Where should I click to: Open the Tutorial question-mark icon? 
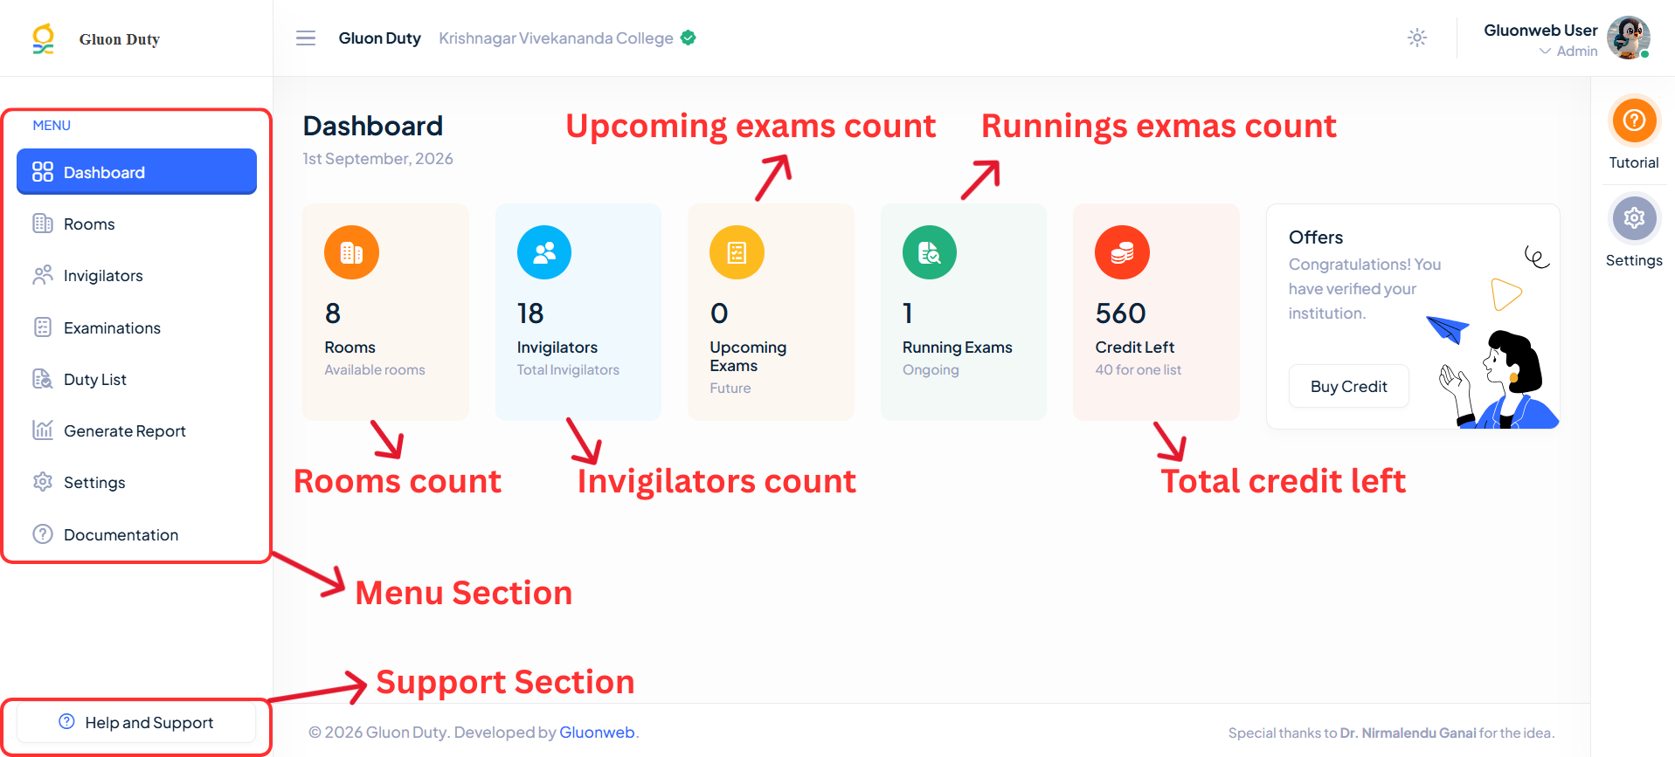(x=1634, y=120)
